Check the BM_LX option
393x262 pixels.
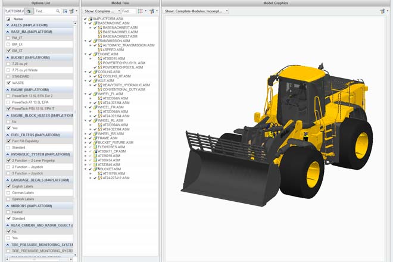(x=8, y=45)
